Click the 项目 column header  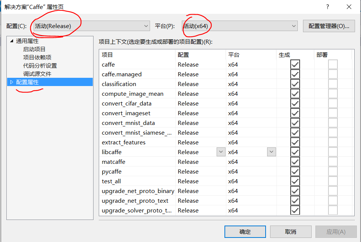(x=137, y=55)
